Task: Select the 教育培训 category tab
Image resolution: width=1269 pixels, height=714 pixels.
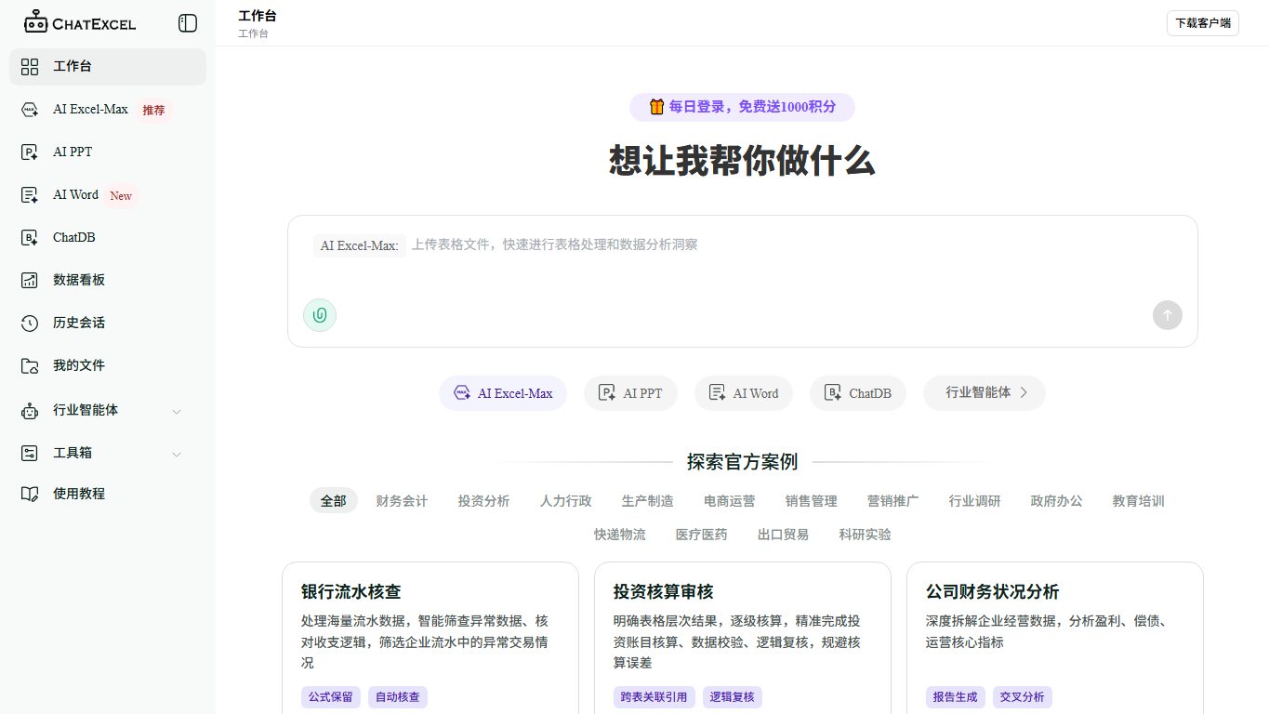Action: point(1139,501)
